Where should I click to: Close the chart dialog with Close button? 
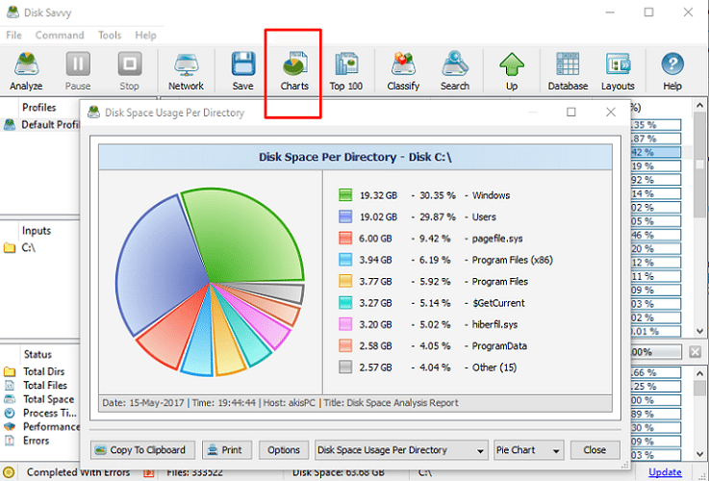[595, 450]
